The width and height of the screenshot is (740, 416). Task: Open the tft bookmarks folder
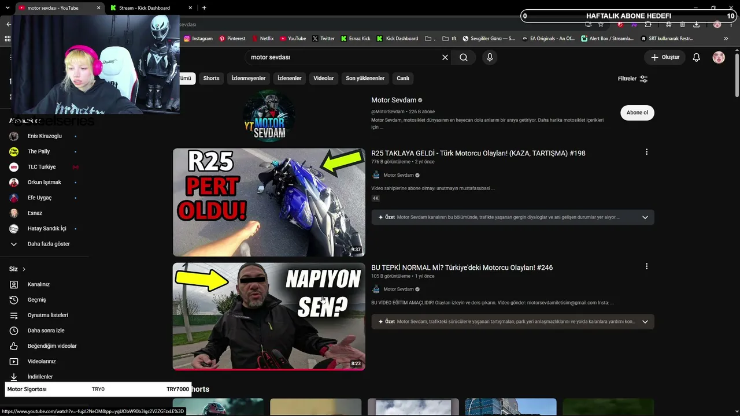click(449, 39)
